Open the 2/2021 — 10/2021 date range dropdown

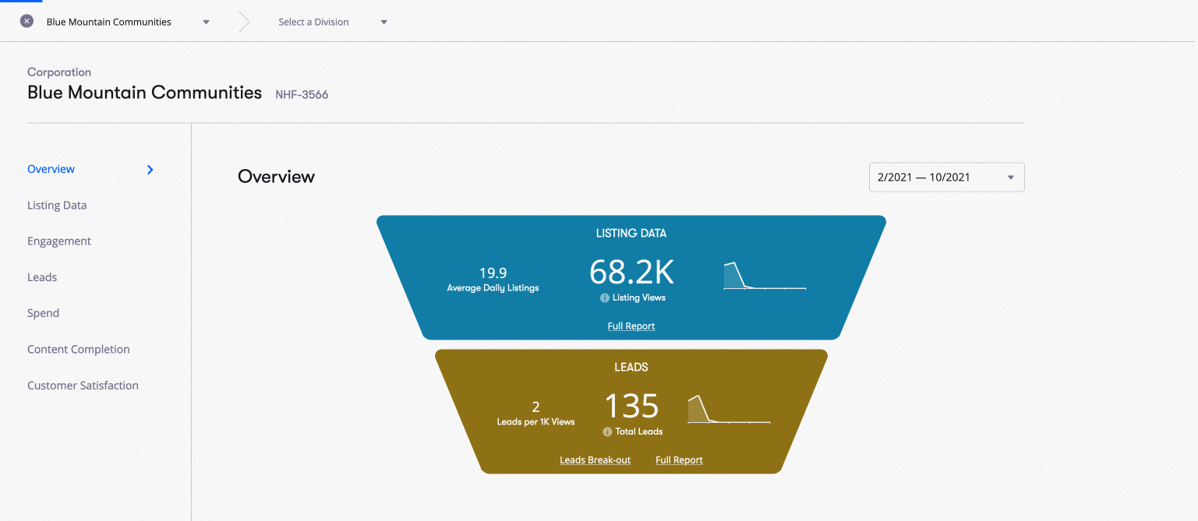click(946, 178)
